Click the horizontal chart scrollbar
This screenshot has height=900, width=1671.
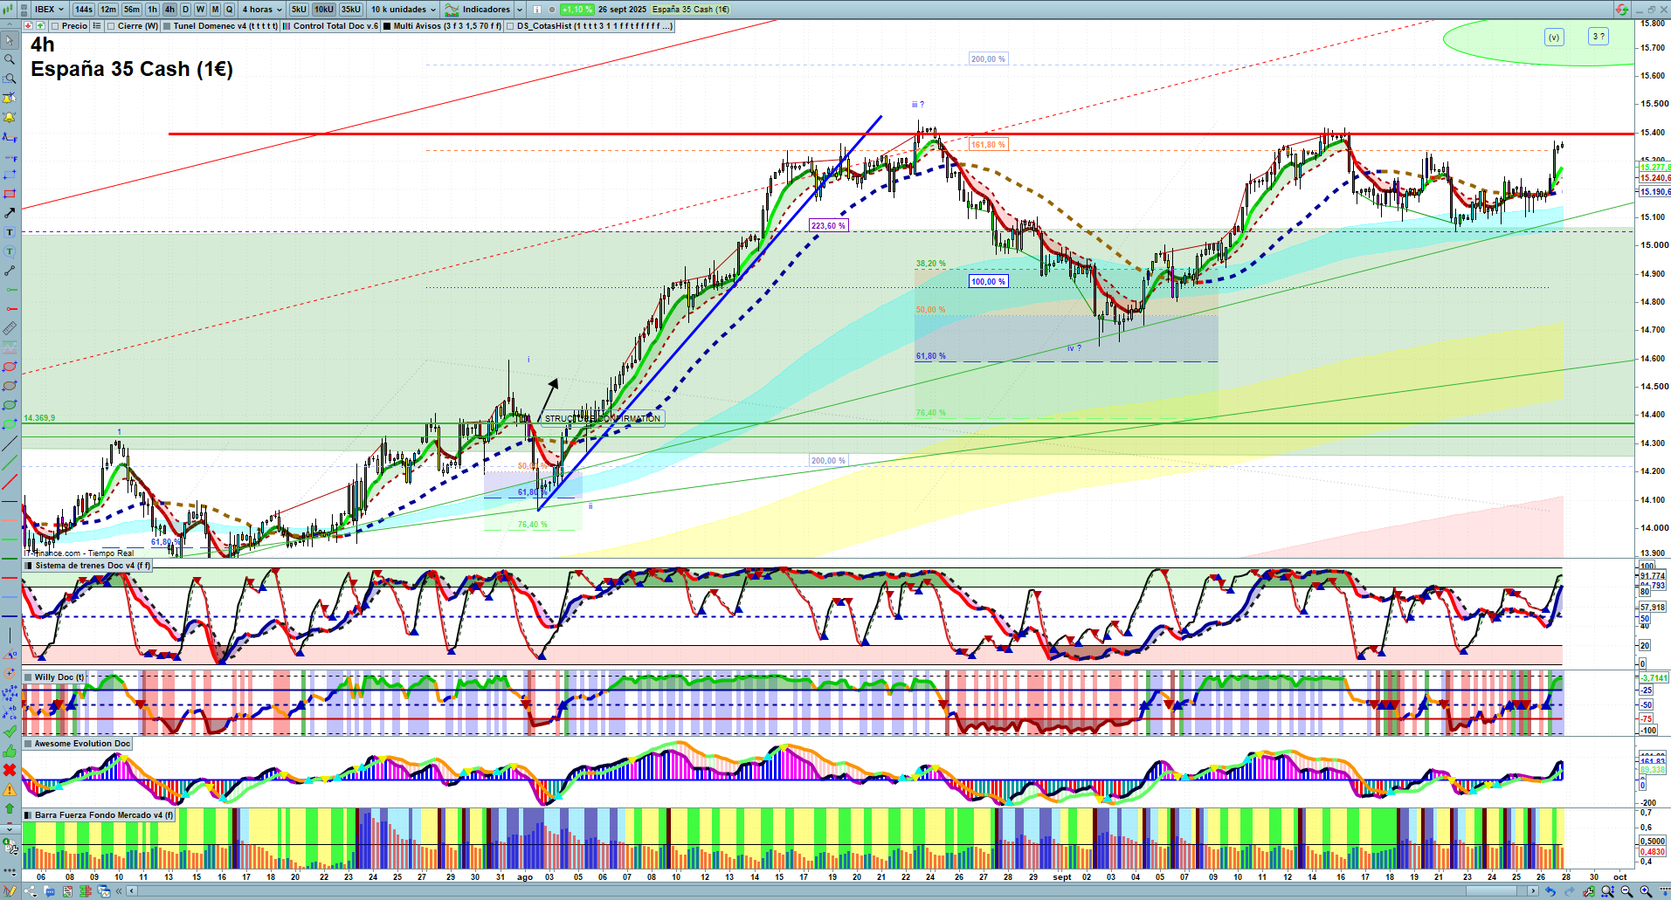pos(830,891)
